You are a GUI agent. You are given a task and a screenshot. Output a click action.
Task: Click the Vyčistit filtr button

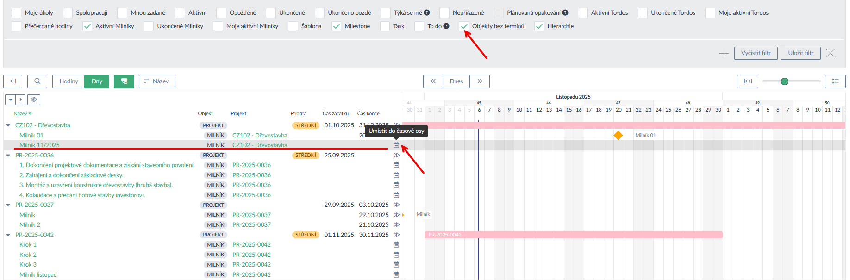click(x=756, y=53)
